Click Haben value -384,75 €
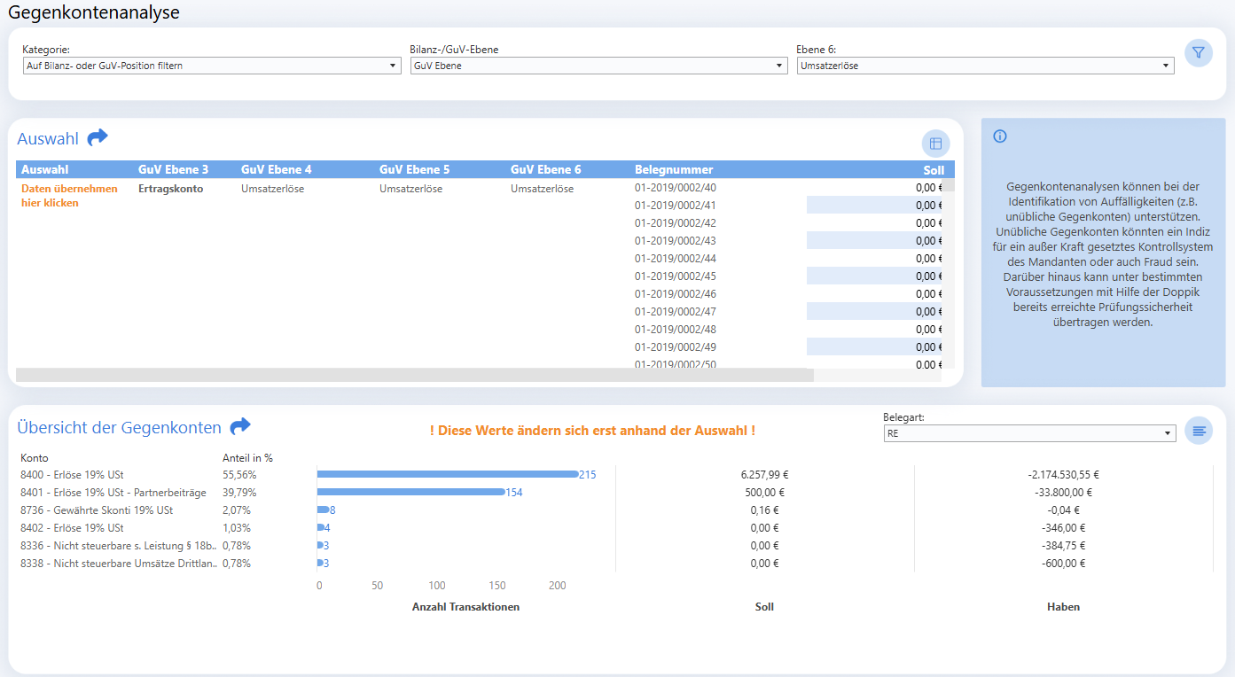 1064,546
